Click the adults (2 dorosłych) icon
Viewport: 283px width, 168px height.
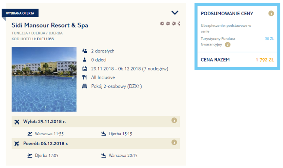85,51
